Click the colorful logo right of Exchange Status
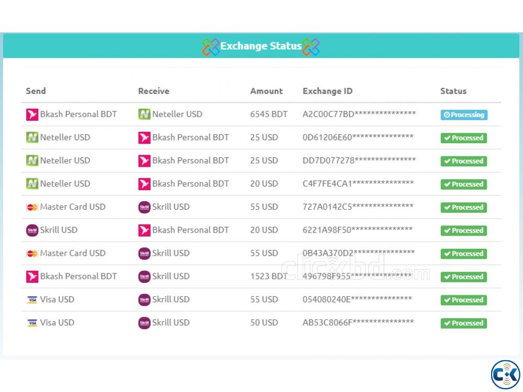Screen dimensions: 523x392 (311, 47)
